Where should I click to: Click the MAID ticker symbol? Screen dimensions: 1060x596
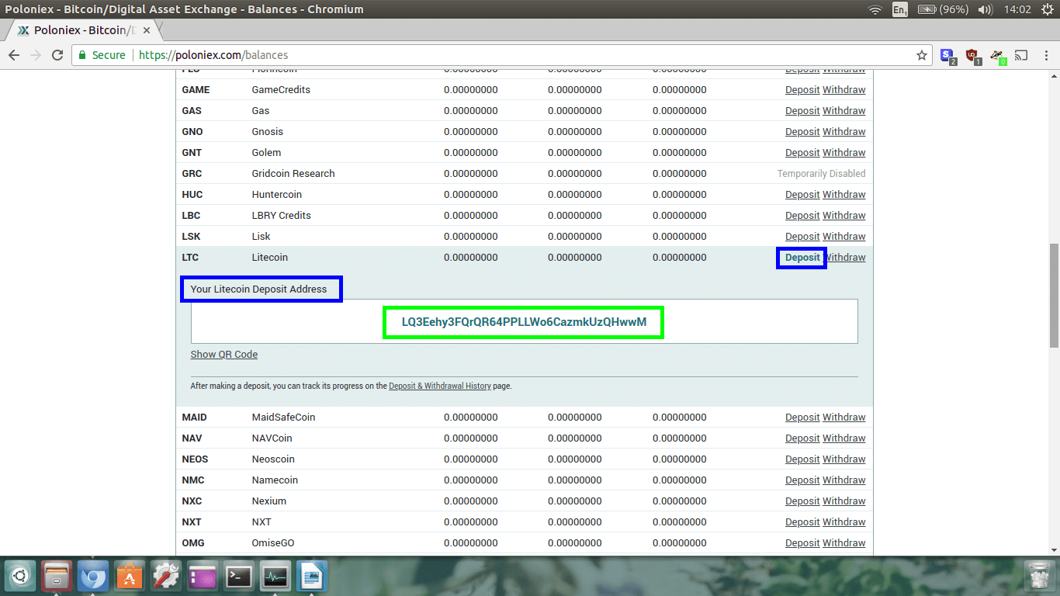(x=195, y=418)
